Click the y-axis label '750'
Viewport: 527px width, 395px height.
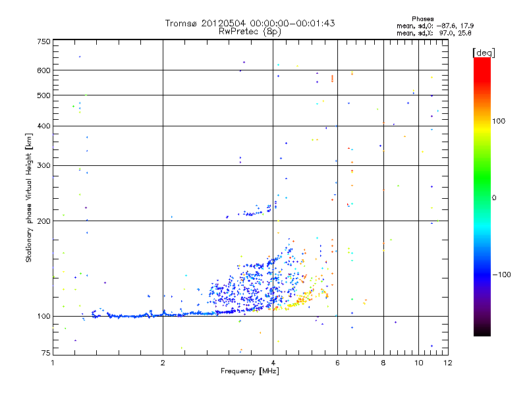[x=43, y=41]
